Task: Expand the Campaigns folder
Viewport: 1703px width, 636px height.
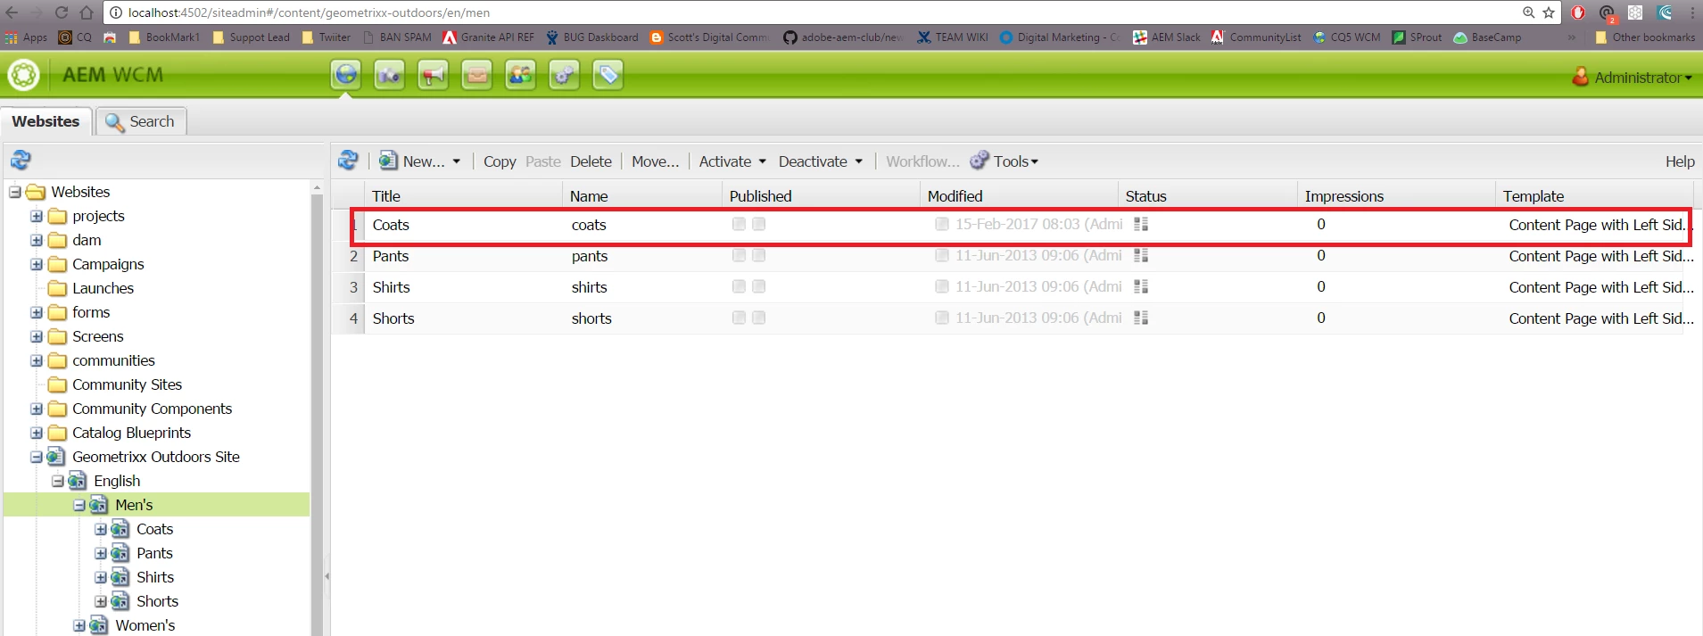Action: coord(37,264)
